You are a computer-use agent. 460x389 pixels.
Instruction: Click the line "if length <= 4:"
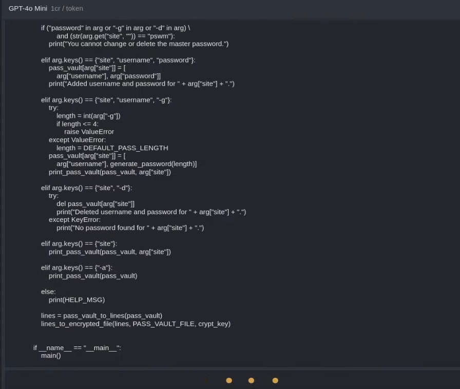[78, 124]
